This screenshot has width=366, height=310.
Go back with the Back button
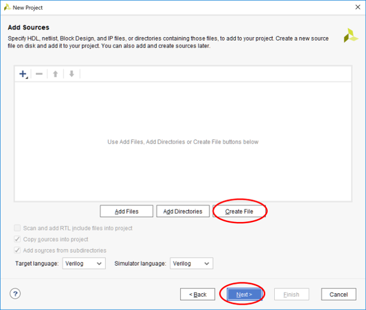coord(197,294)
